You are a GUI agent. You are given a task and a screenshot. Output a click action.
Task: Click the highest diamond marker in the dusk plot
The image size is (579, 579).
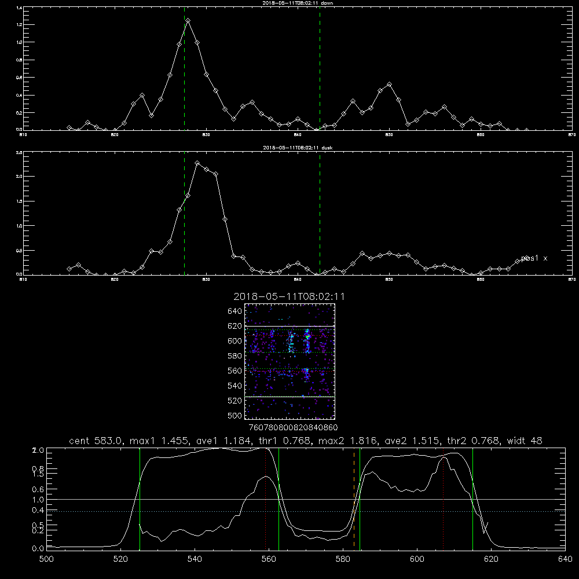(x=197, y=163)
